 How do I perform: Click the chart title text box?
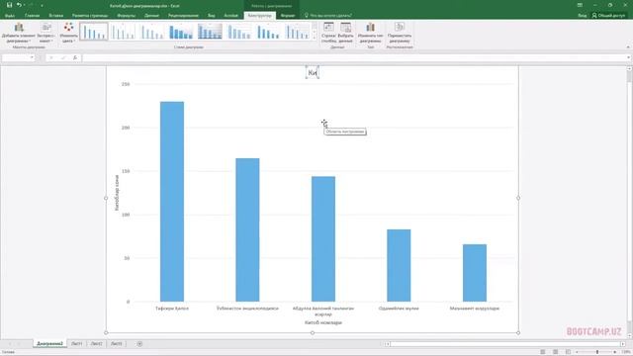pos(313,72)
